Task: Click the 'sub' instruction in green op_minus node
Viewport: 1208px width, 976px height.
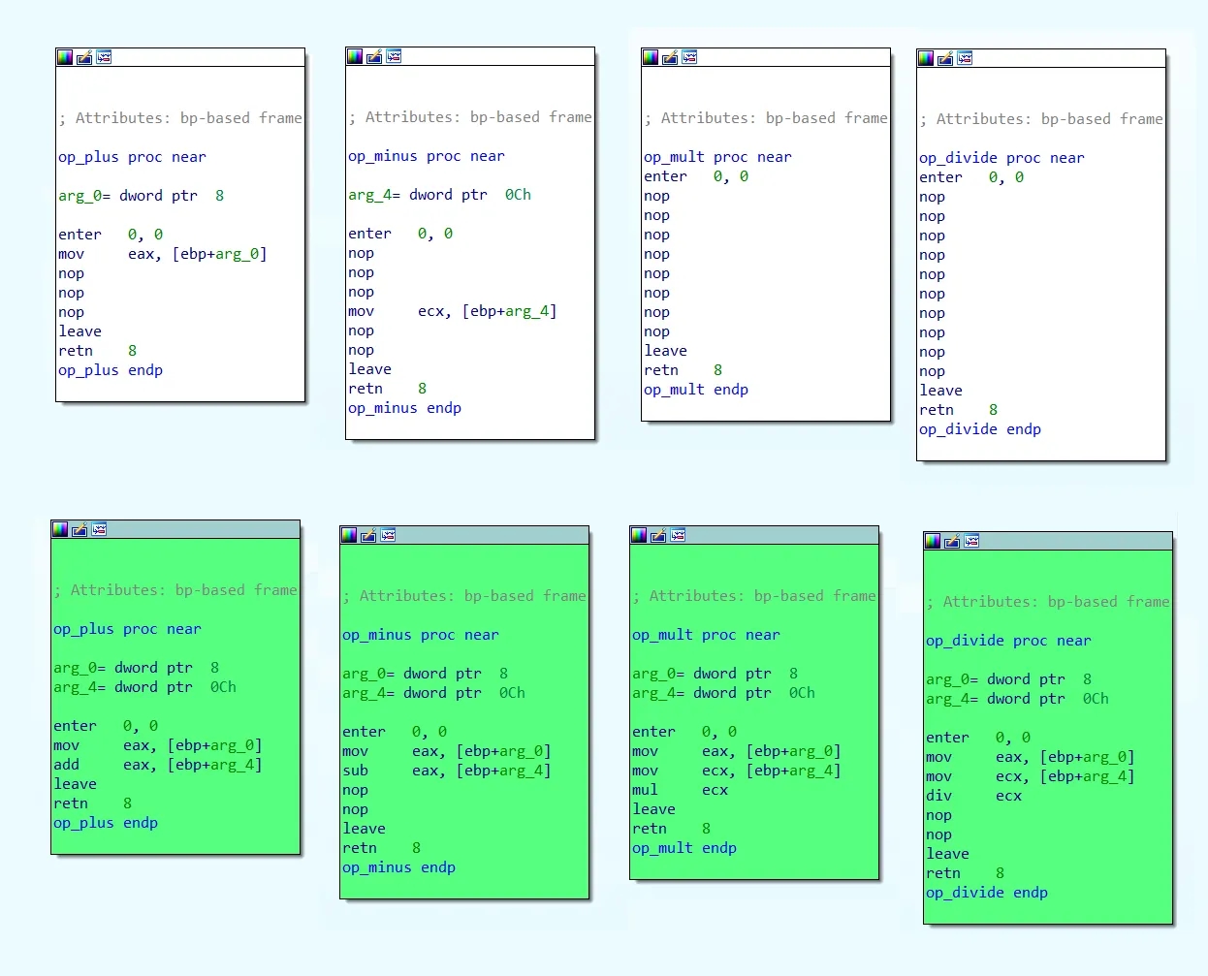Action: pyautogui.click(x=355, y=771)
